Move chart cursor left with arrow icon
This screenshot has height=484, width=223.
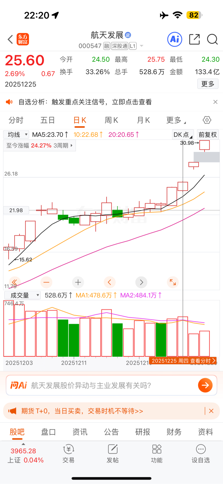pyautogui.click(x=109, y=282)
